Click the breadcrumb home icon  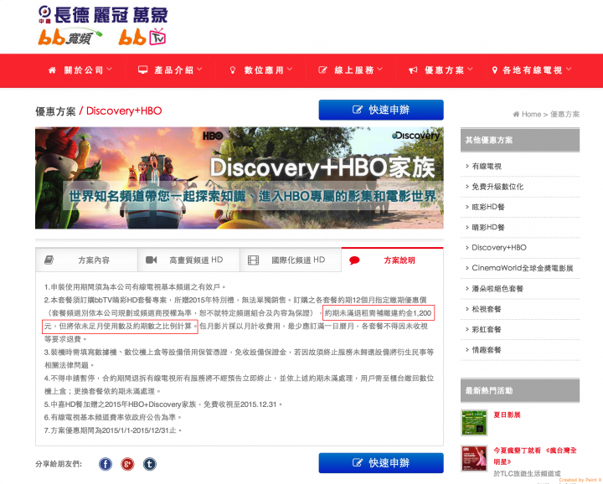(516, 114)
